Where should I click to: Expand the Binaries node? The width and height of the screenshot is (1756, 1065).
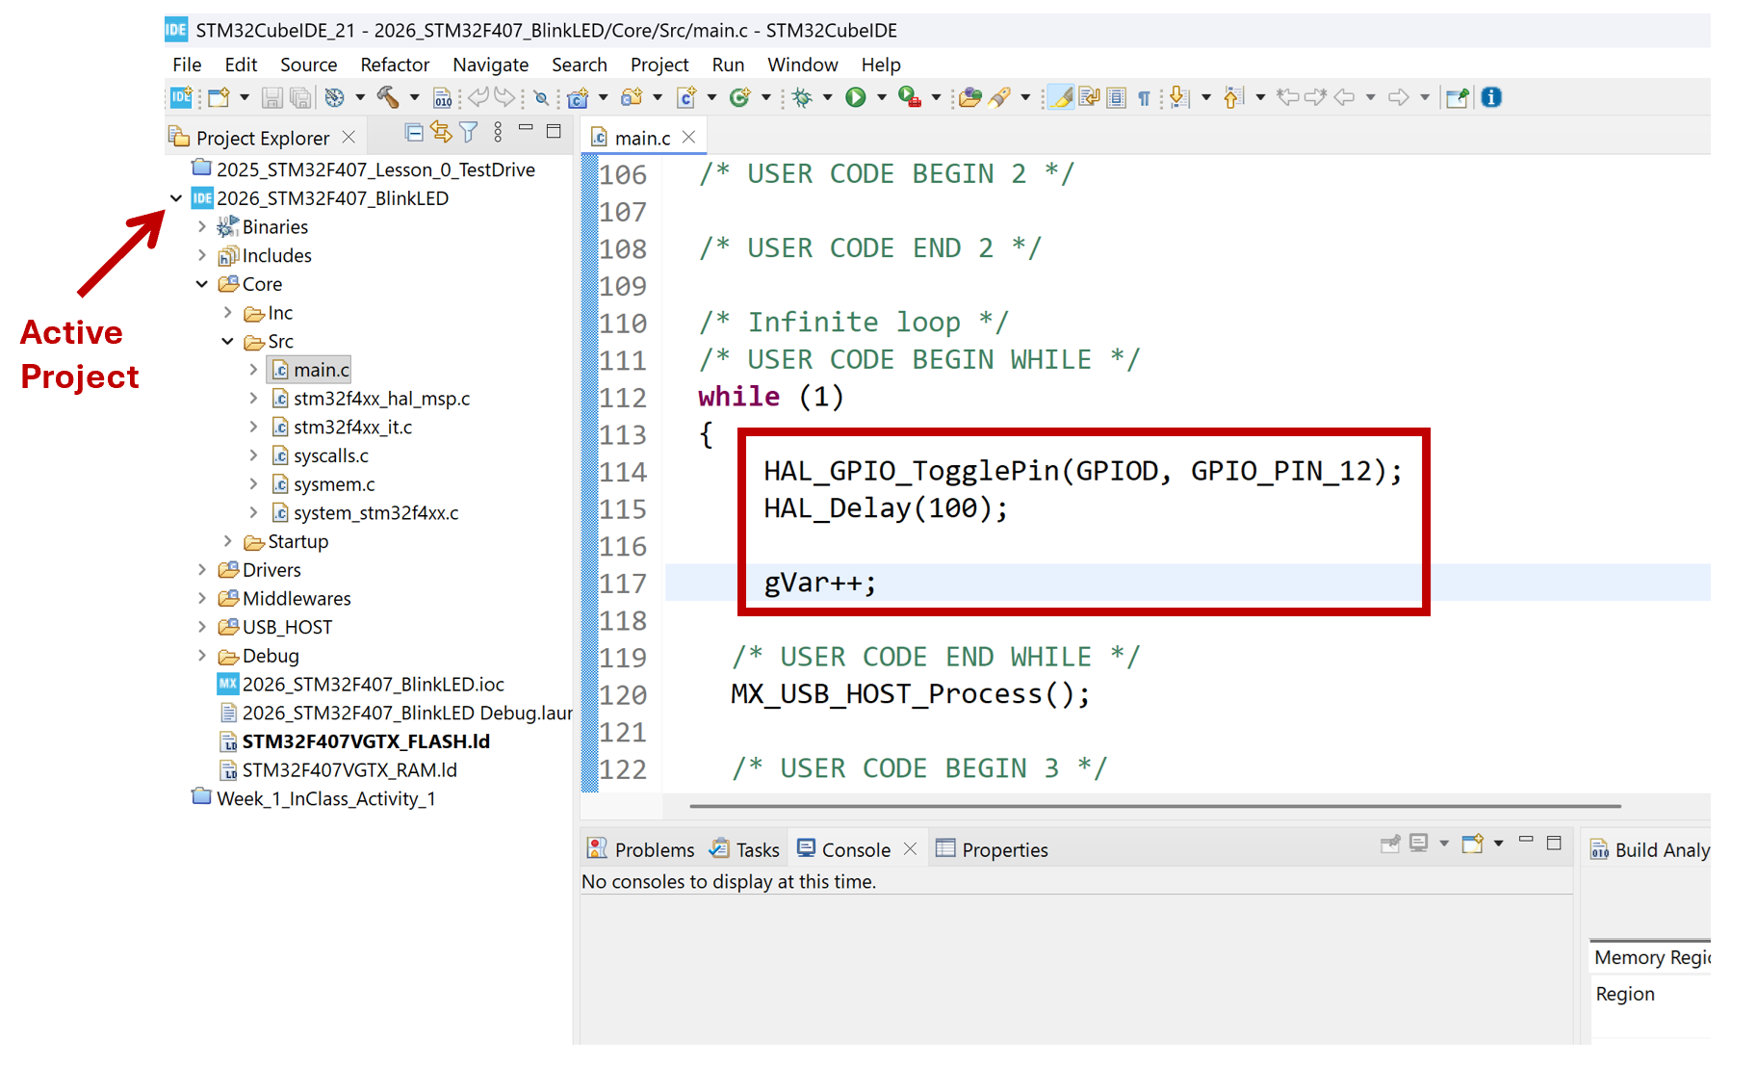[x=201, y=227]
